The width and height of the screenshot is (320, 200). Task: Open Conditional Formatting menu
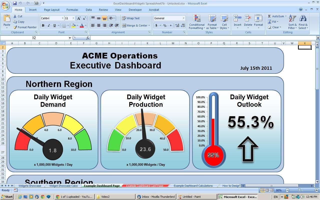click(x=197, y=22)
